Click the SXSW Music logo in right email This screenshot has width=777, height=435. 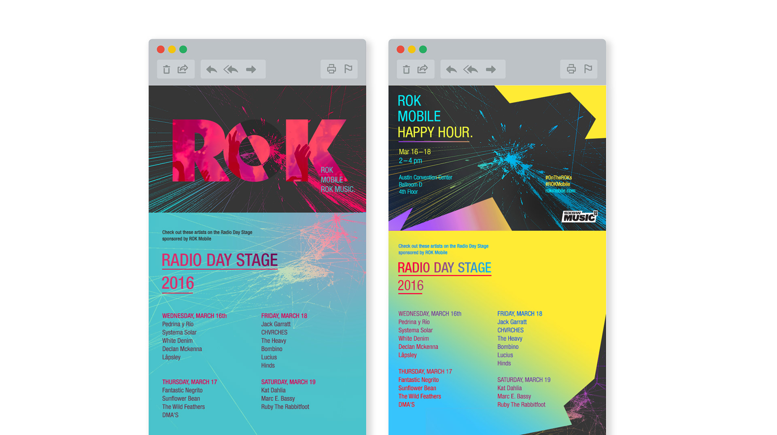point(580,216)
